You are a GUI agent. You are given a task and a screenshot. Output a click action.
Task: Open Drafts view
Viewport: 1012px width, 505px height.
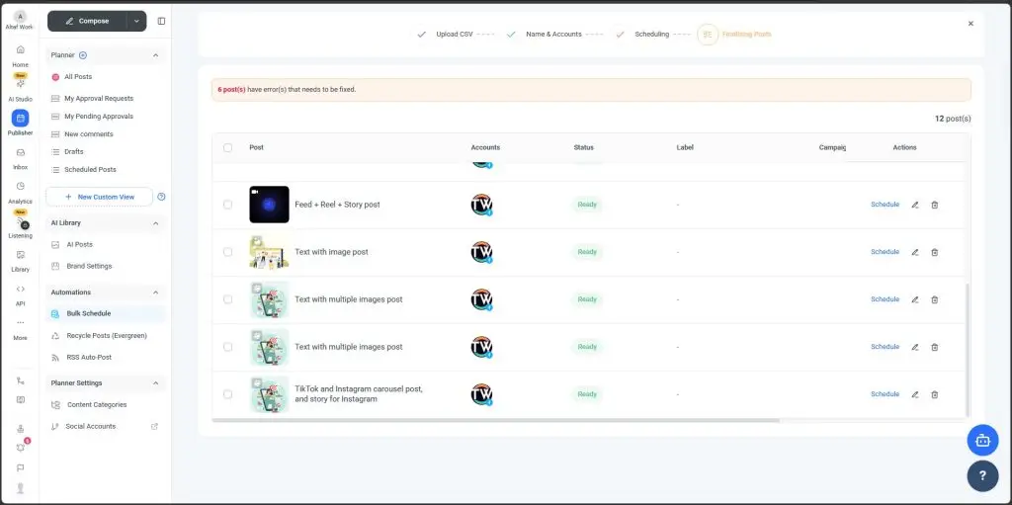click(x=73, y=152)
